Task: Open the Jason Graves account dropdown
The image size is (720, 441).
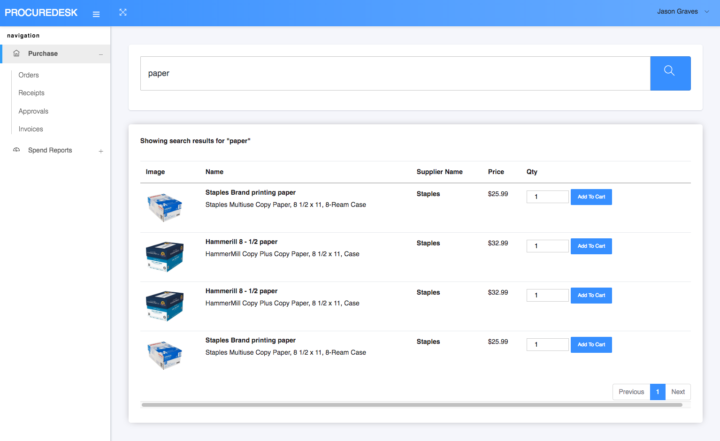Action: [x=683, y=11]
